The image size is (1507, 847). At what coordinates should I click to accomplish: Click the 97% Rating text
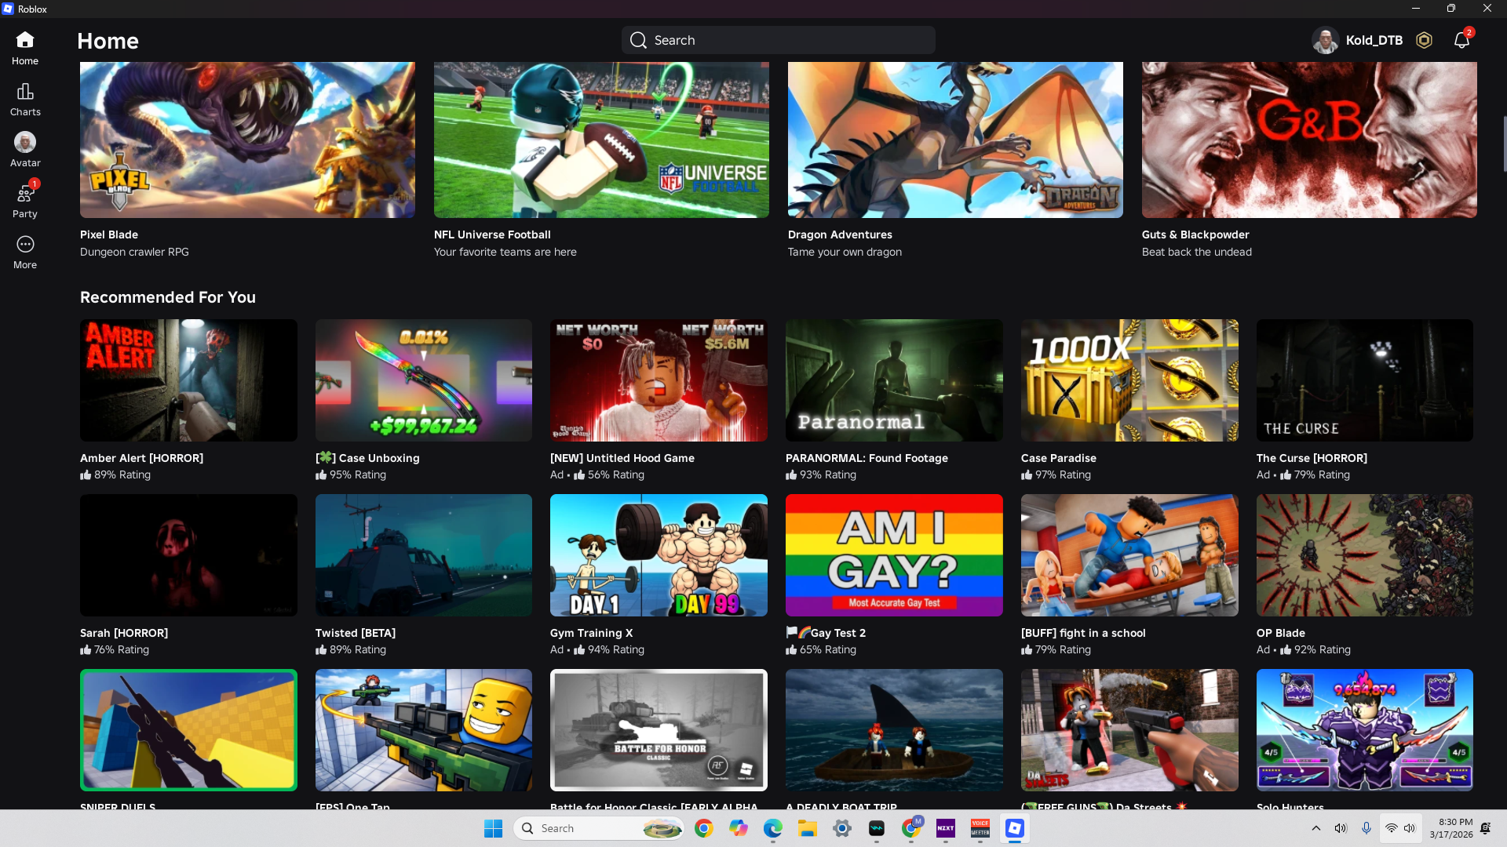(x=1063, y=474)
